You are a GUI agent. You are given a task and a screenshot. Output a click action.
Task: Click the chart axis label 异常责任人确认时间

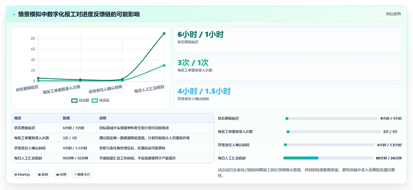(x=105, y=89)
